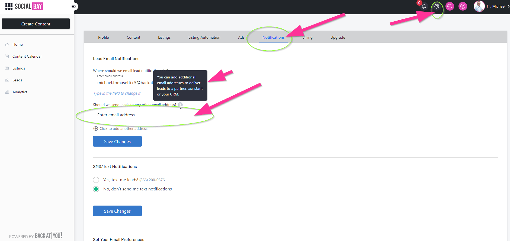Click the Create Content button

(36, 24)
